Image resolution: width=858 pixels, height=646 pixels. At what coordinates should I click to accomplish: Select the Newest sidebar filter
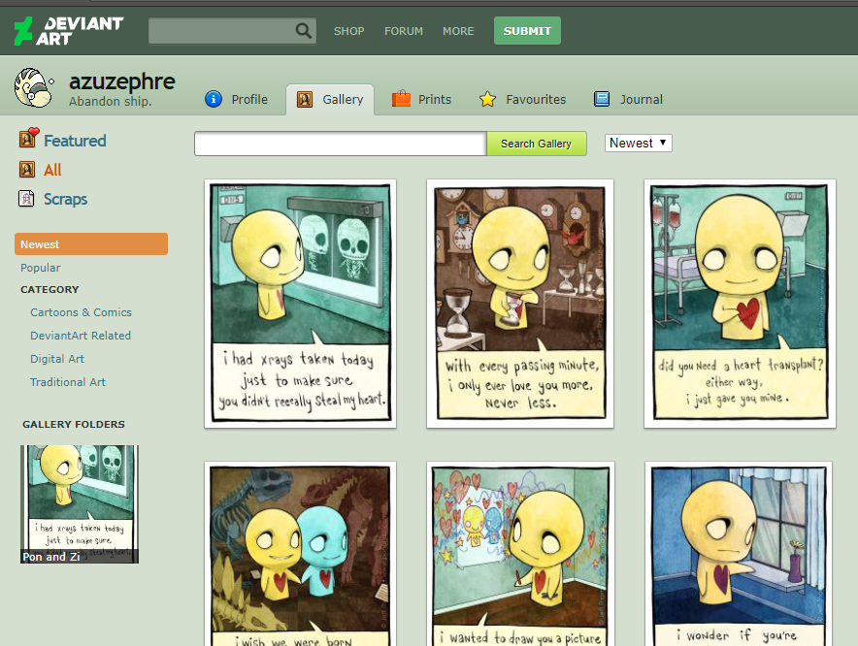point(91,244)
